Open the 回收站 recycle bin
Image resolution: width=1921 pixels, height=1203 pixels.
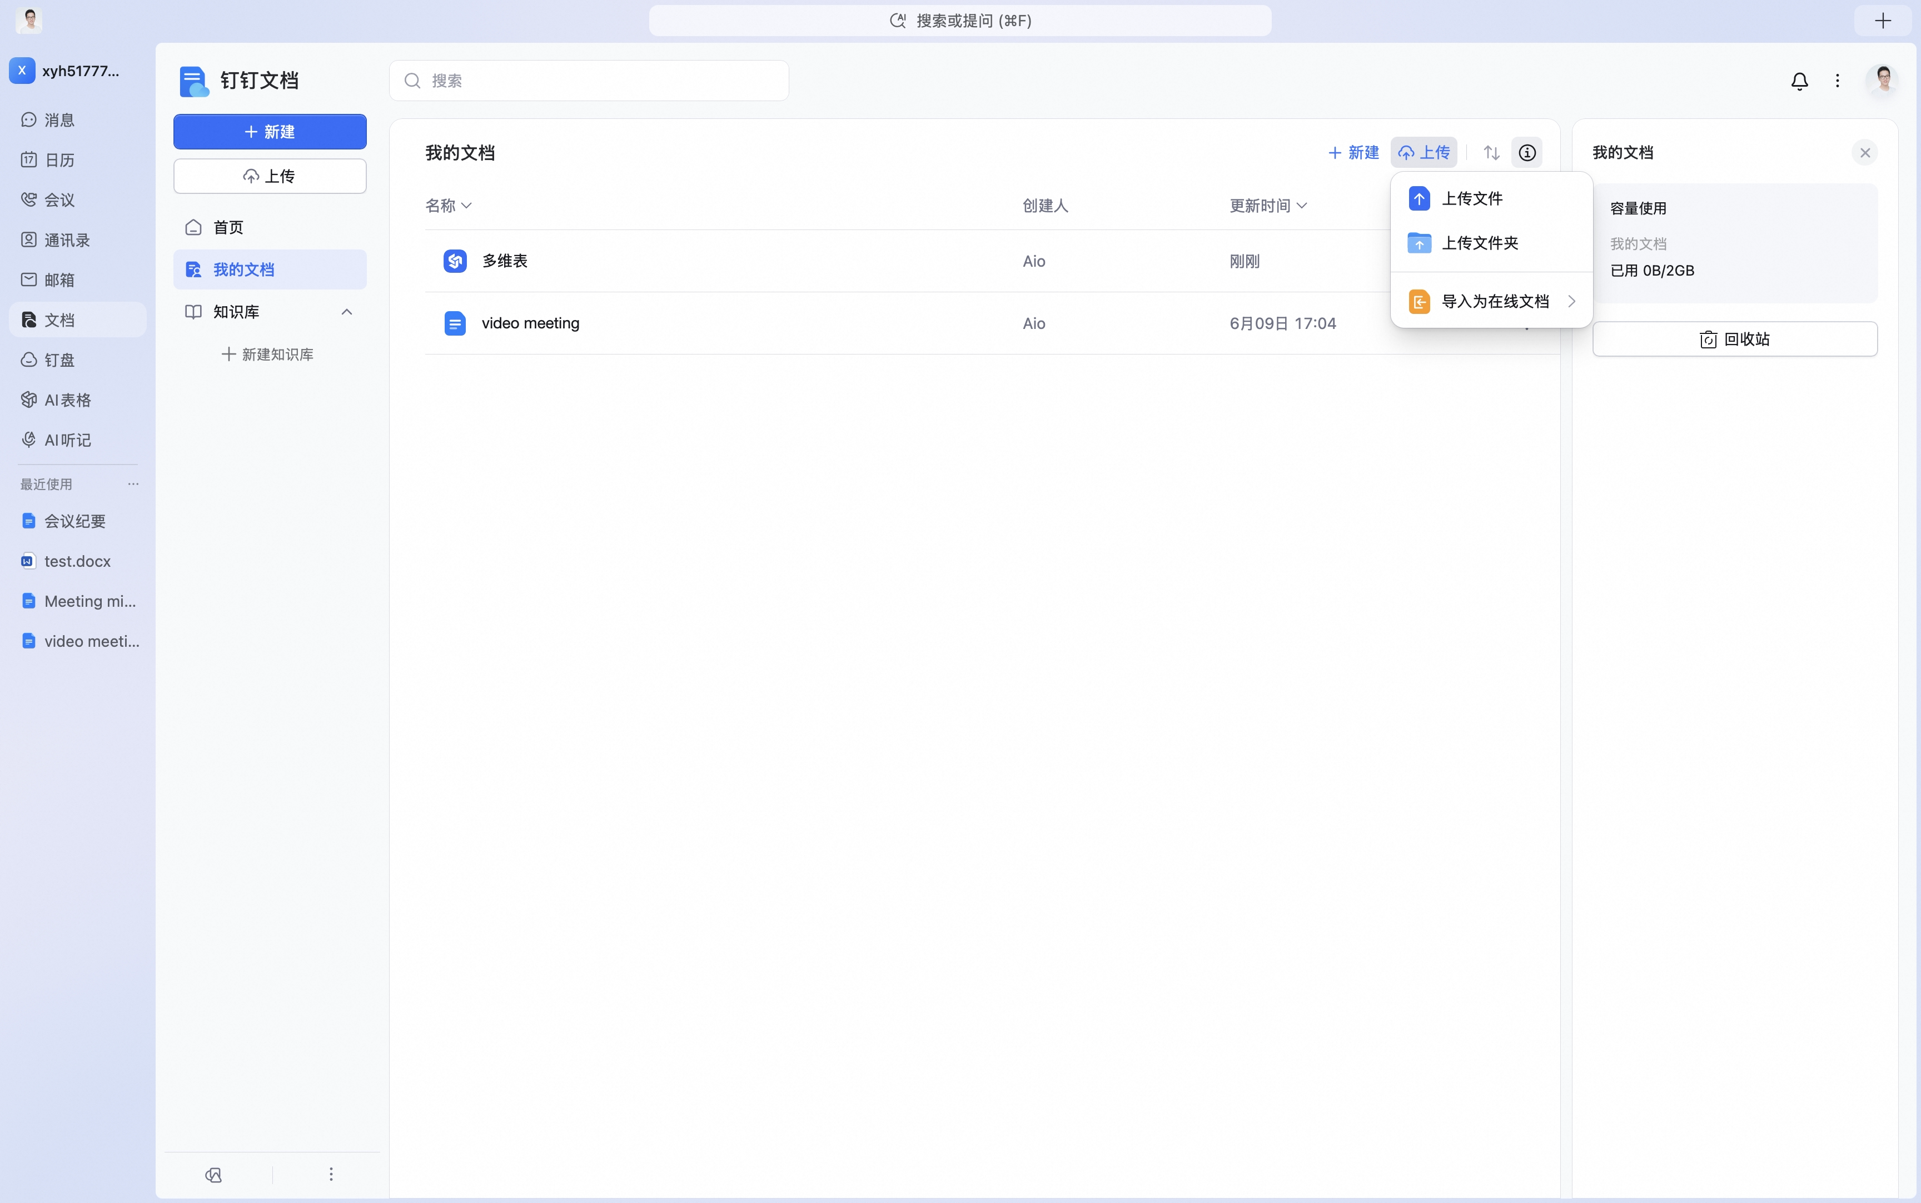[1735, 340]
